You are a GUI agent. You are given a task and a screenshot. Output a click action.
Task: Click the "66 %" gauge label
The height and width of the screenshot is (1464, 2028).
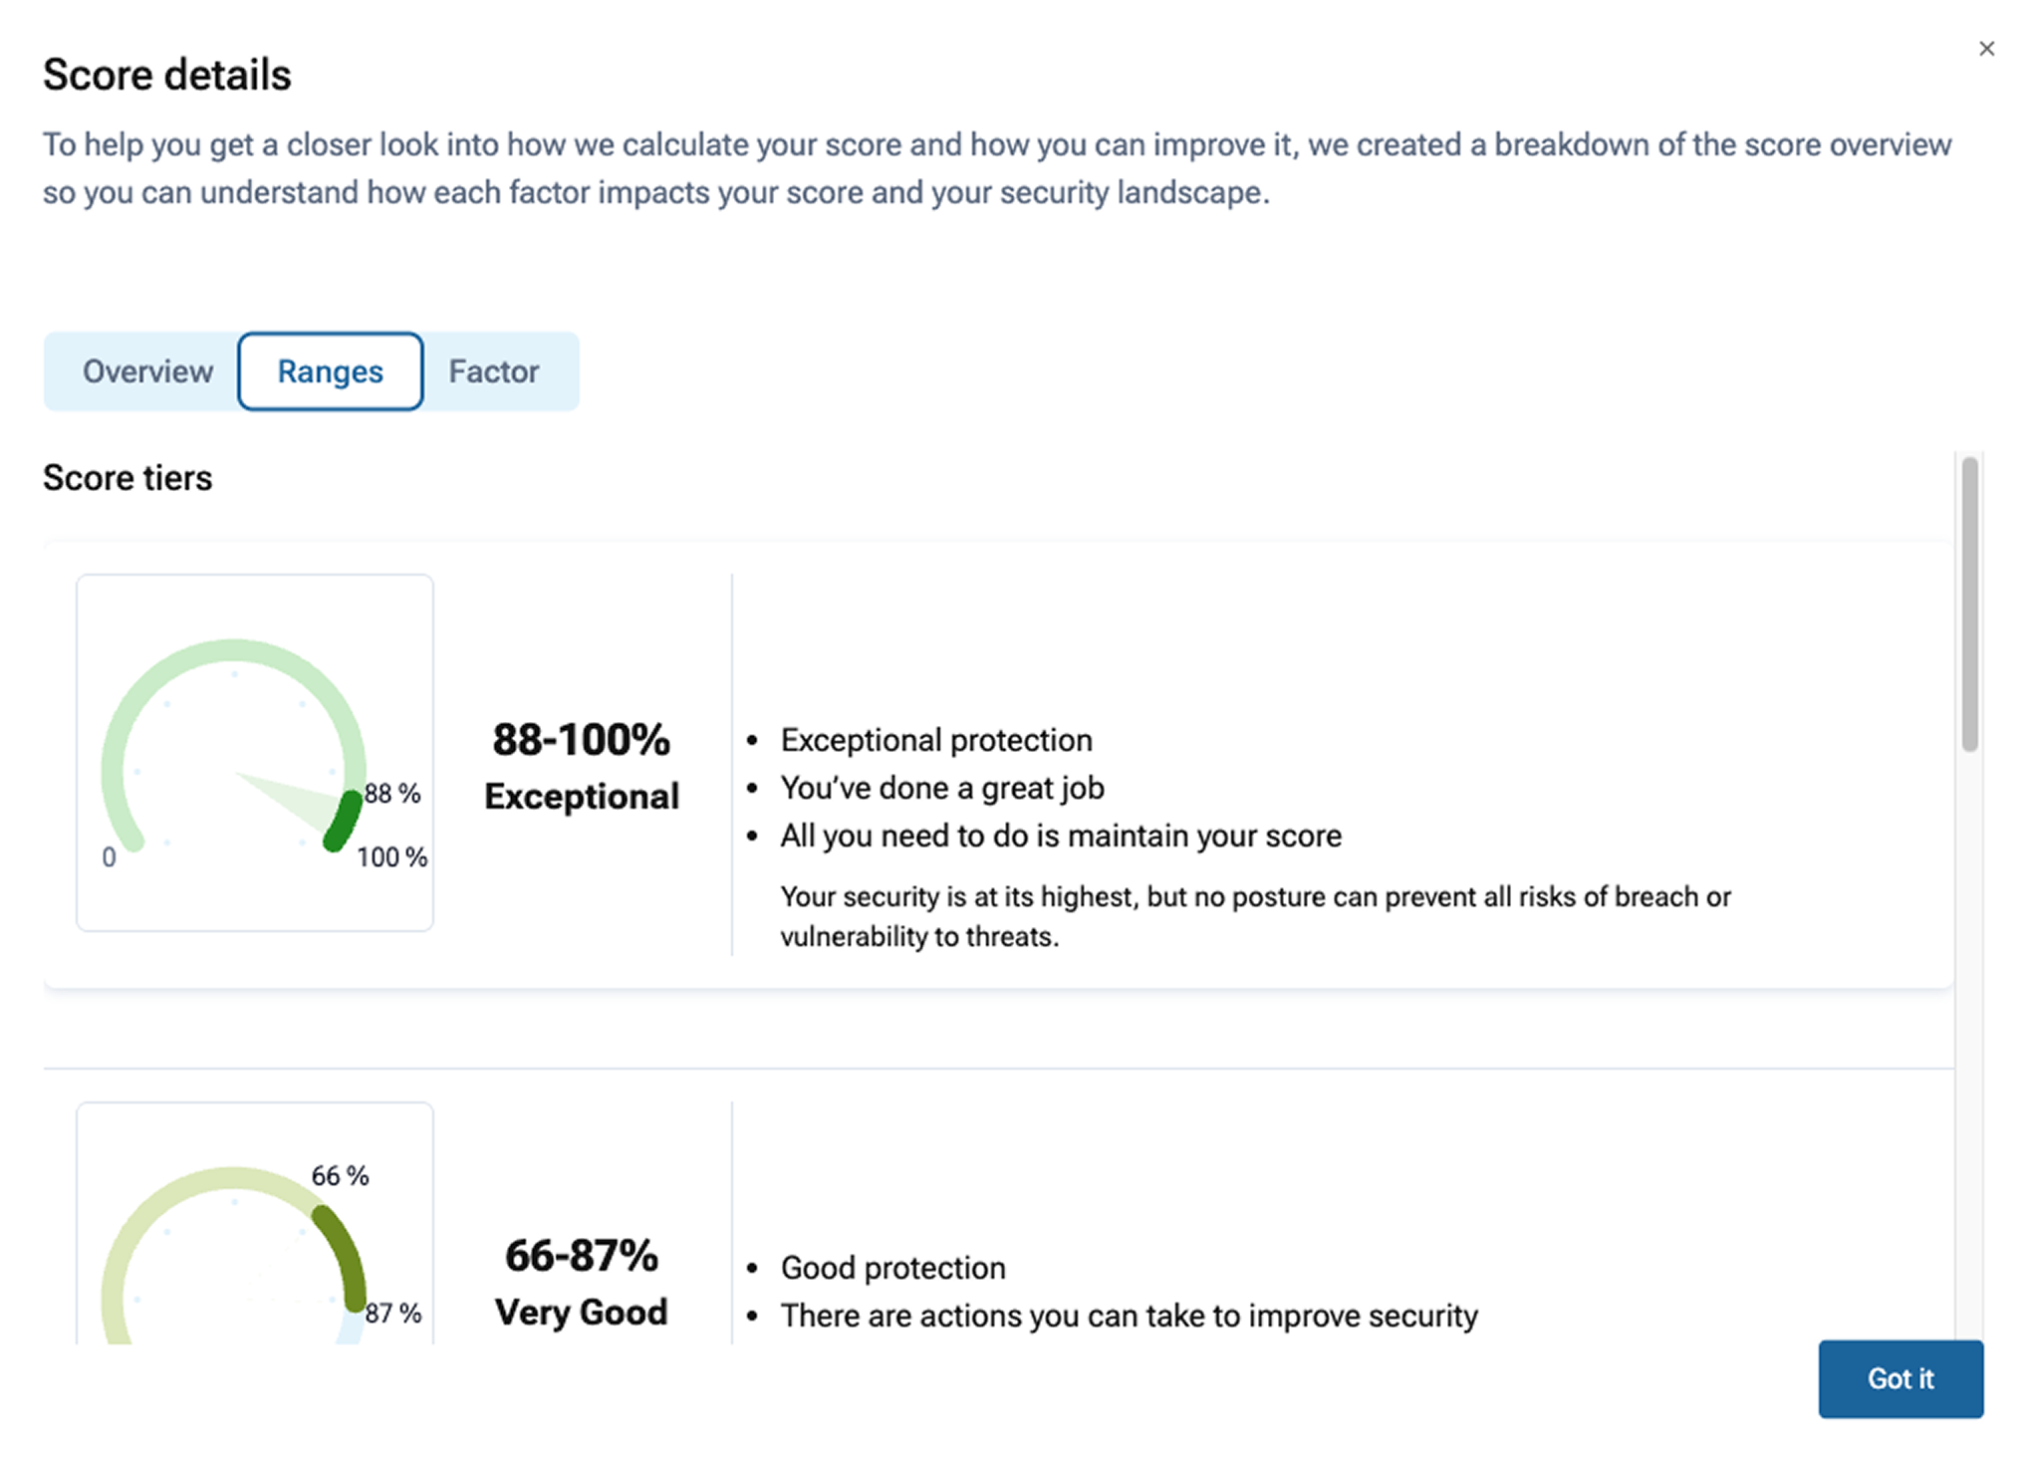coord(340,1176)
